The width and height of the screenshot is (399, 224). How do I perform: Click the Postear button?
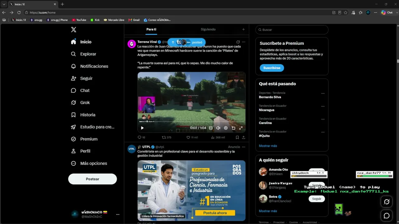click(x=93, y=179)
